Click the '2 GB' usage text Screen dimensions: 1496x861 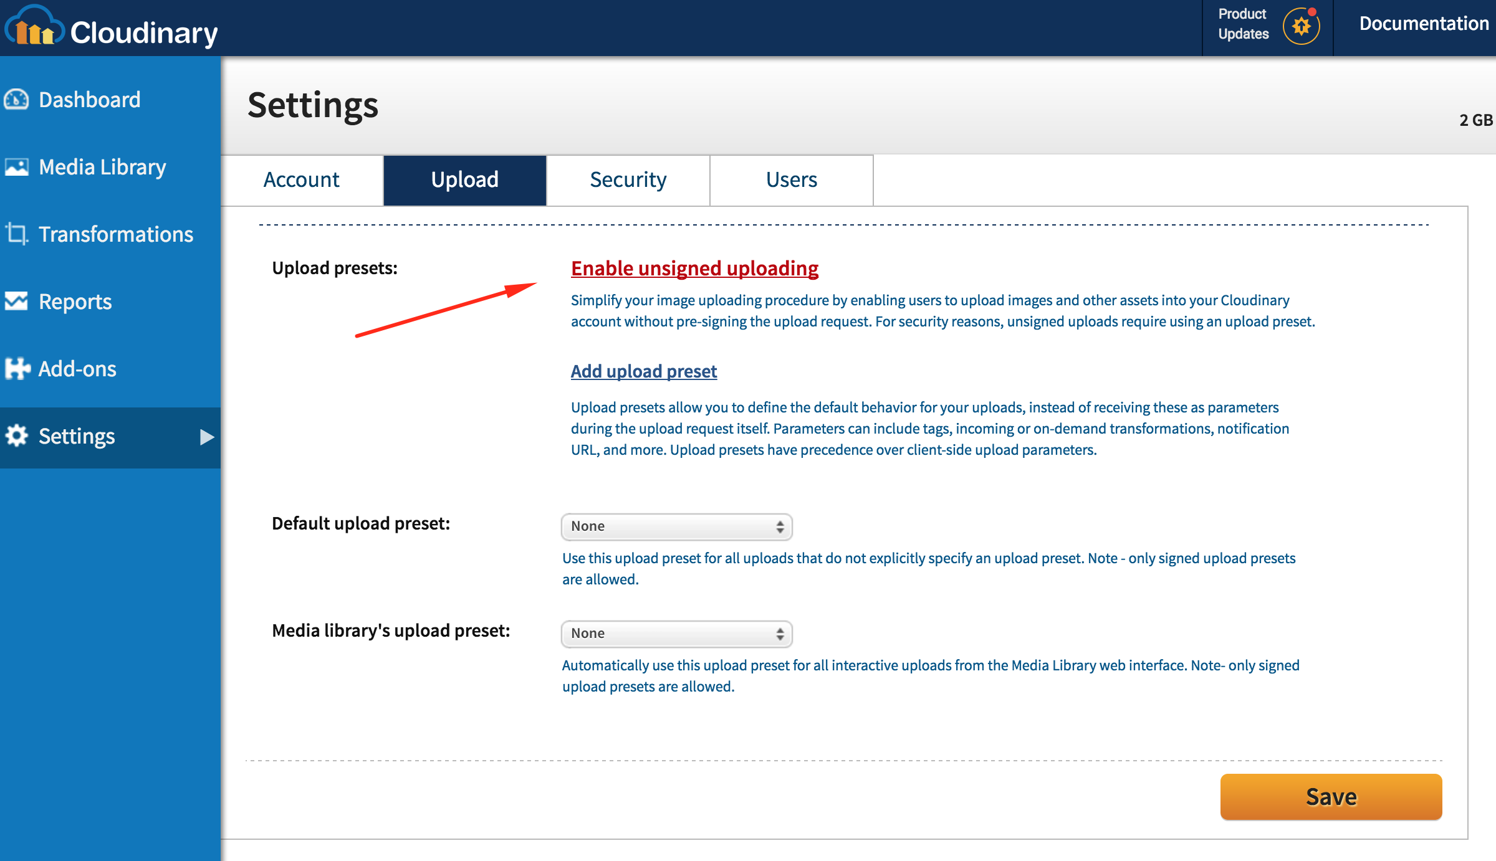1476,120
